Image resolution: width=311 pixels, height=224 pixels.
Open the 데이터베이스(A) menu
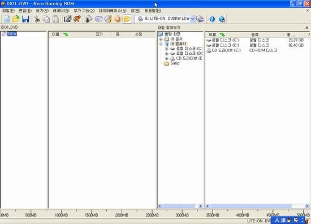tap(113, 11)
